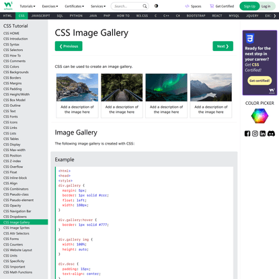279x279 pixels.
Task: Go to the Next chapter button
Action: (223, 46)
